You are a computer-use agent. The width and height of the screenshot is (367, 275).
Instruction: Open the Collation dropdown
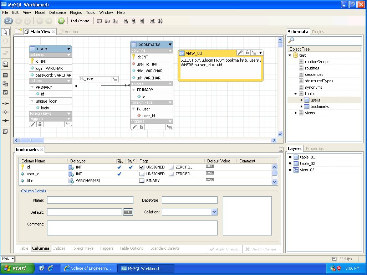click(x=214, y=212)
